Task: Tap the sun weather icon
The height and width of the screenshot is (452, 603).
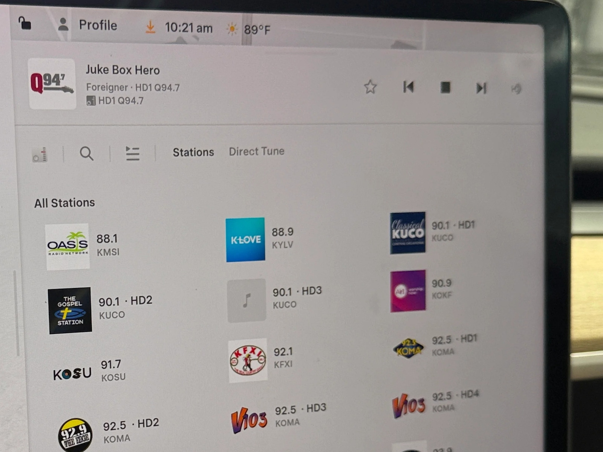Action: tap(232, 29)
